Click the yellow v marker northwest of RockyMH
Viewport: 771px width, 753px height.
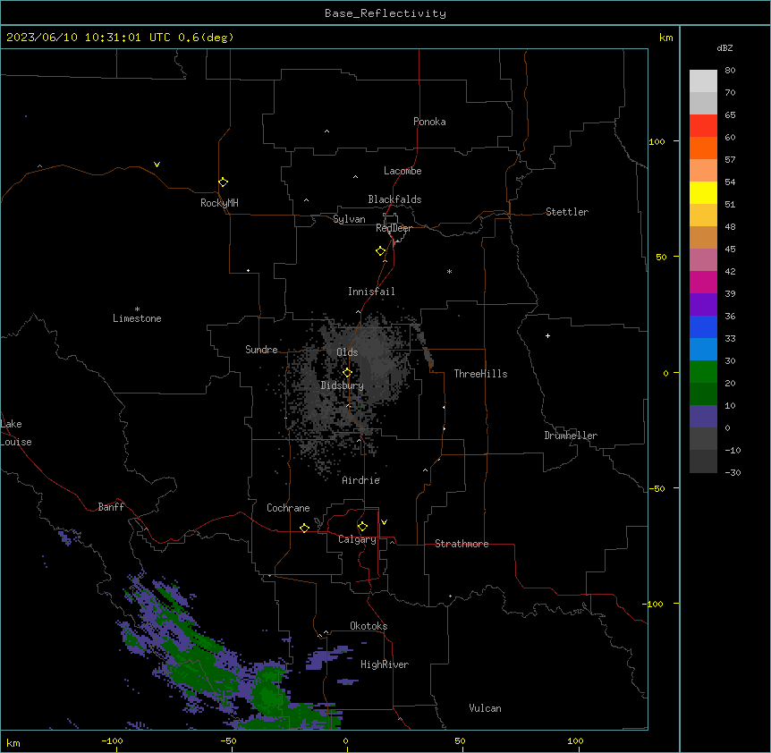click(x=157, y=165)
